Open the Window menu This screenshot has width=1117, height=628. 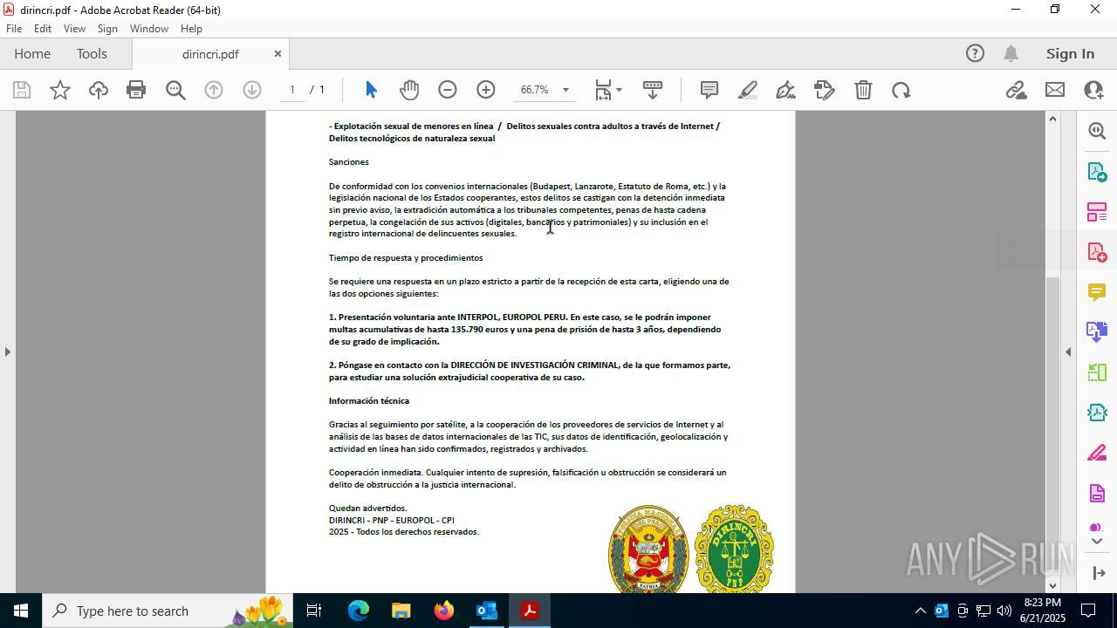(x=149, y=29)
